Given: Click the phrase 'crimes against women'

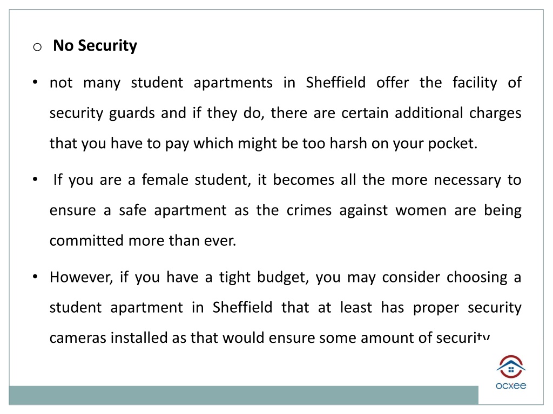Looking at the screenshot, I should (x=366, y=211).
